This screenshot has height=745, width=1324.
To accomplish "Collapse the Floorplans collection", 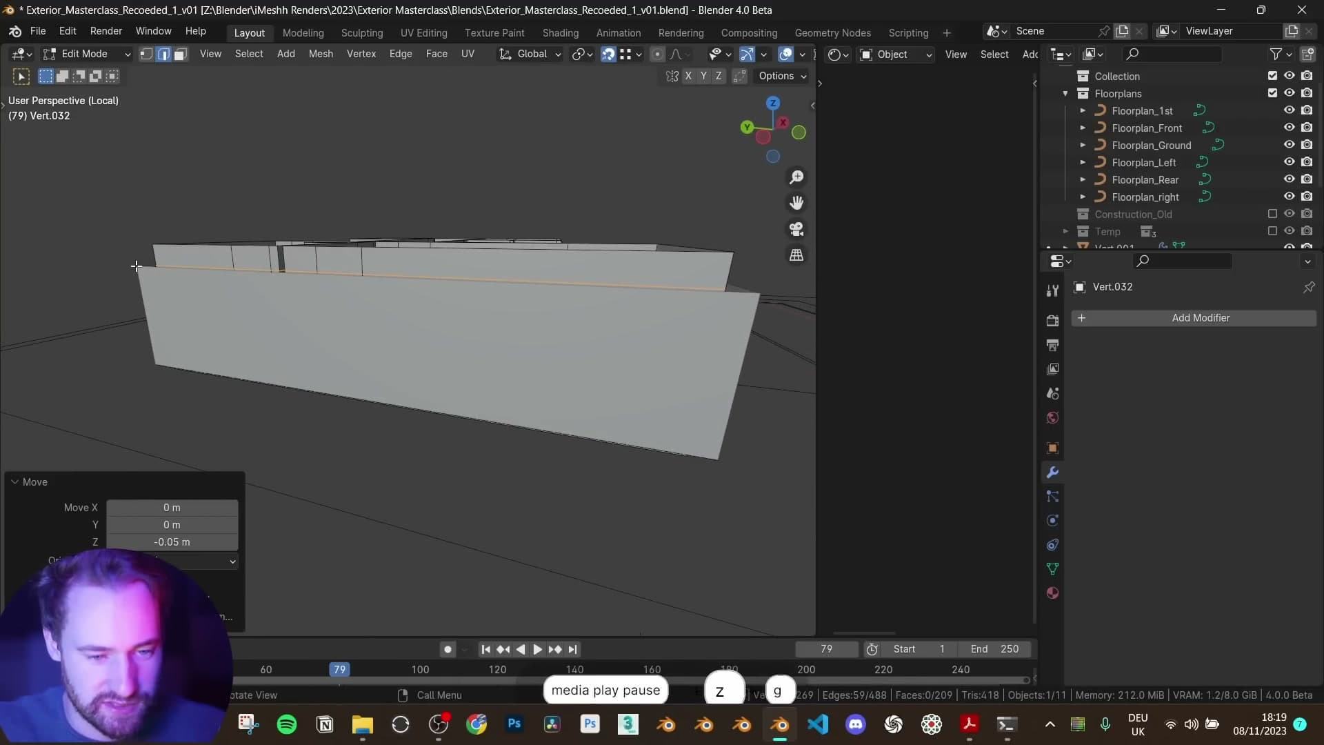I will 1065,94.
